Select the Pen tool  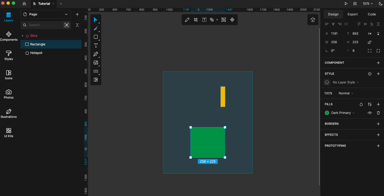(x=96, y=54)
